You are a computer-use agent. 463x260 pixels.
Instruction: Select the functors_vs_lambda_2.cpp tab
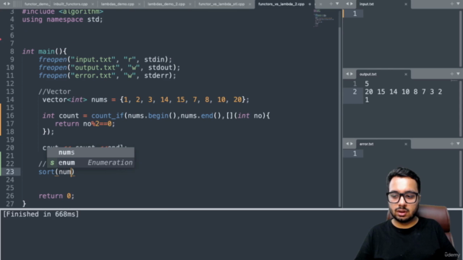[281, 4]
